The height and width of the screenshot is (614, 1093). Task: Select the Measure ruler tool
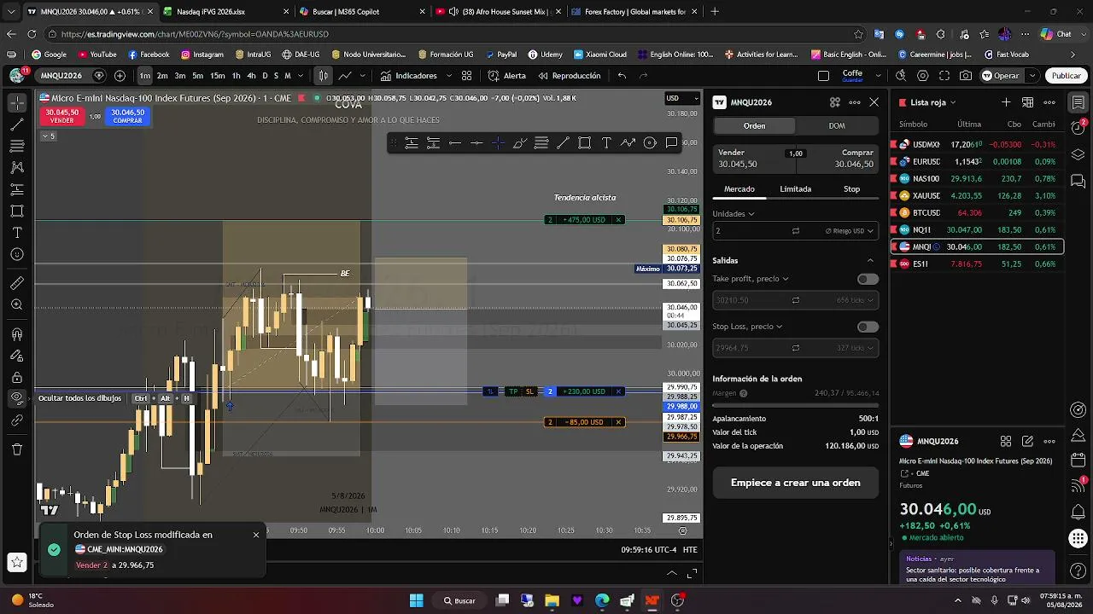click(17, 283)
